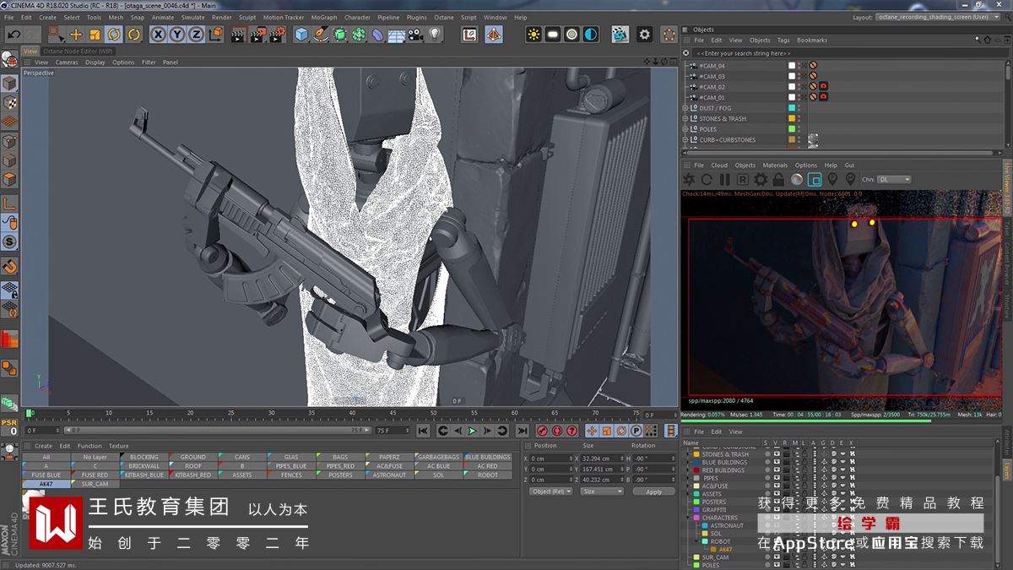The width and height of the screenshot is (1013, 570).
Task: Expand the STONES & TRASH object group
Action: click(x=685, y=119)
